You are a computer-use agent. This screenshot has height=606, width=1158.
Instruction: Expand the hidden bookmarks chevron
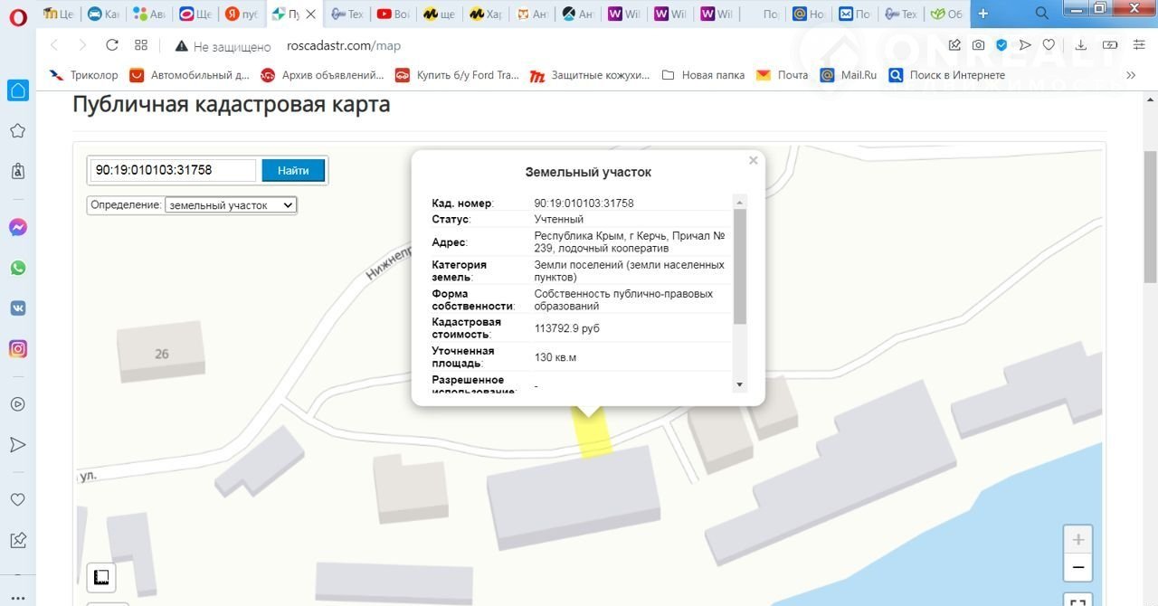[1131, 75]
